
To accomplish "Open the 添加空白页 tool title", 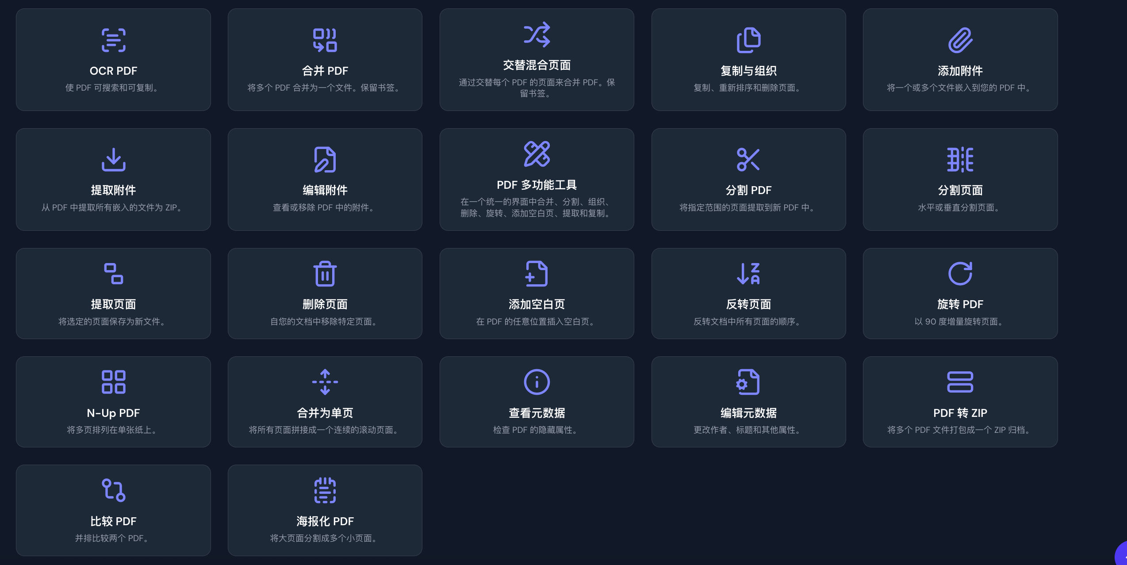I will [x=537, y=305].
